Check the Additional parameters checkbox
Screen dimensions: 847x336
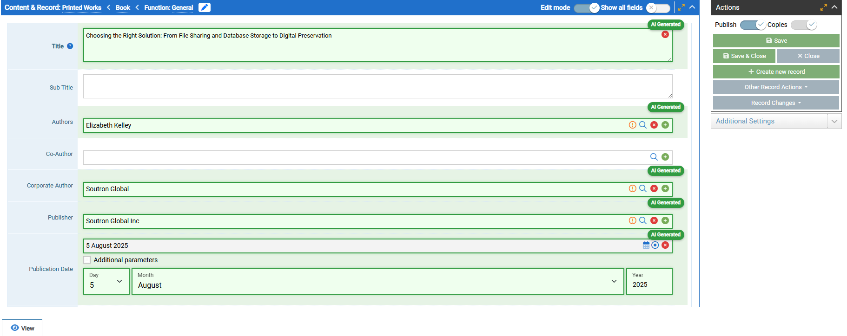click(87, 260)
